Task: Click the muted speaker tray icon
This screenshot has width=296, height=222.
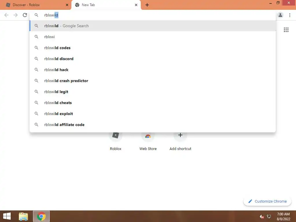Action: pos(262,217)
